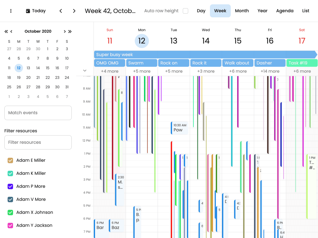This screenshot has height=238, width=318.
Task: Expand the +14 more events on Friday
Action: pos(270,71)
